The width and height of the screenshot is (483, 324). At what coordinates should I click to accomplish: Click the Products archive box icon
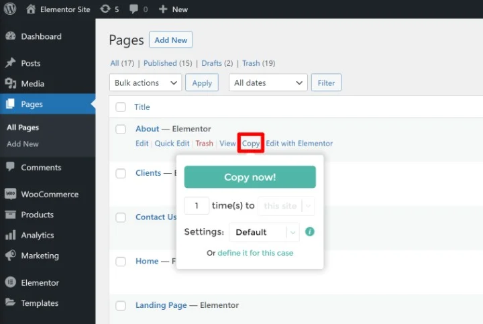(11, 215)
